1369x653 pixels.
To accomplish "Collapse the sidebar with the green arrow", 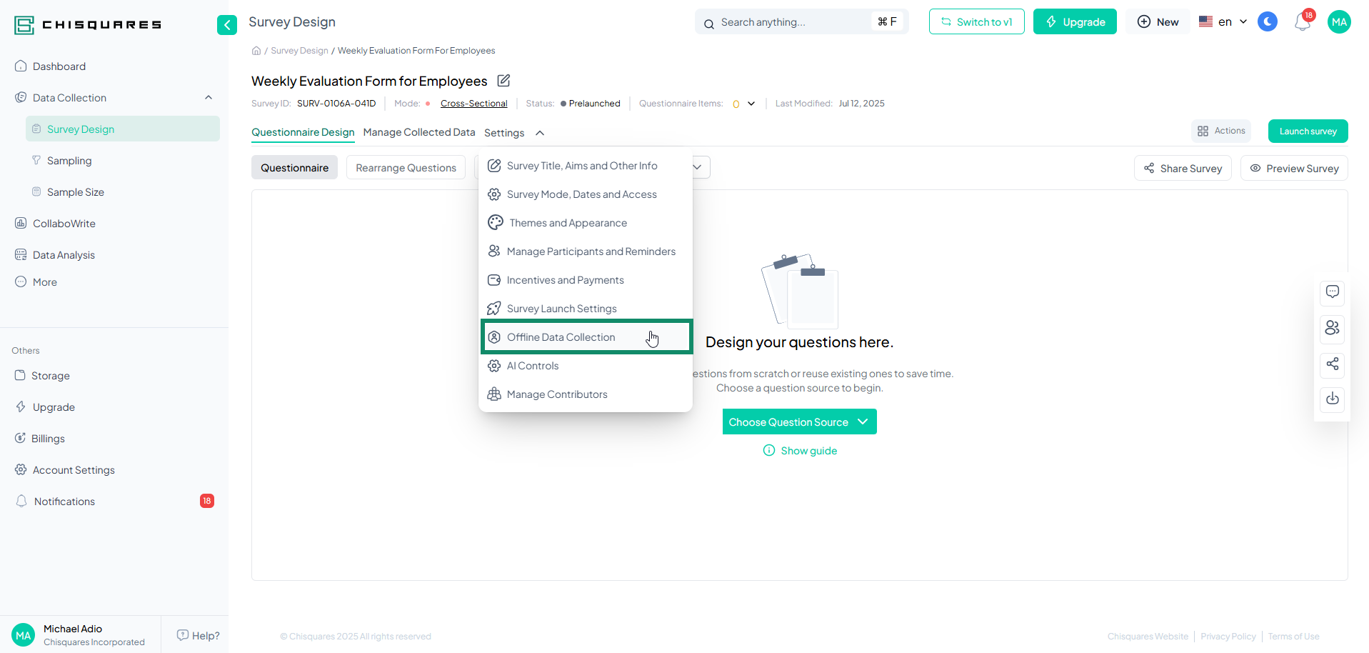I will click(x=226, y=25).
